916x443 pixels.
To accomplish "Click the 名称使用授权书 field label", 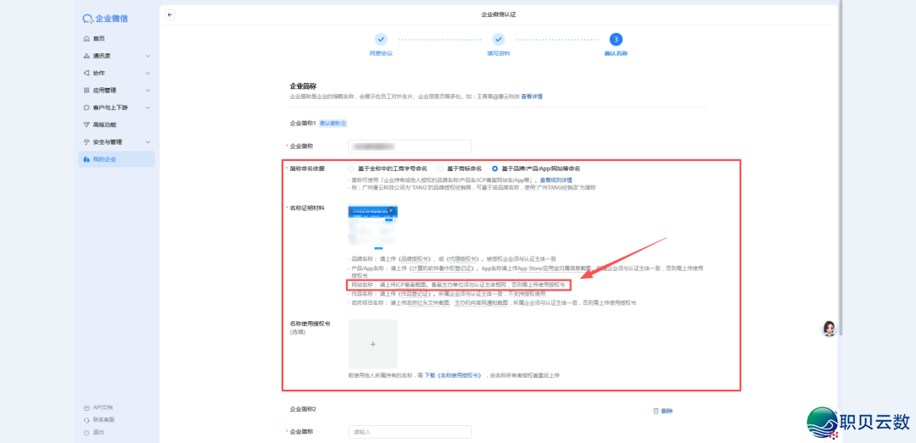I will [310, 324].
